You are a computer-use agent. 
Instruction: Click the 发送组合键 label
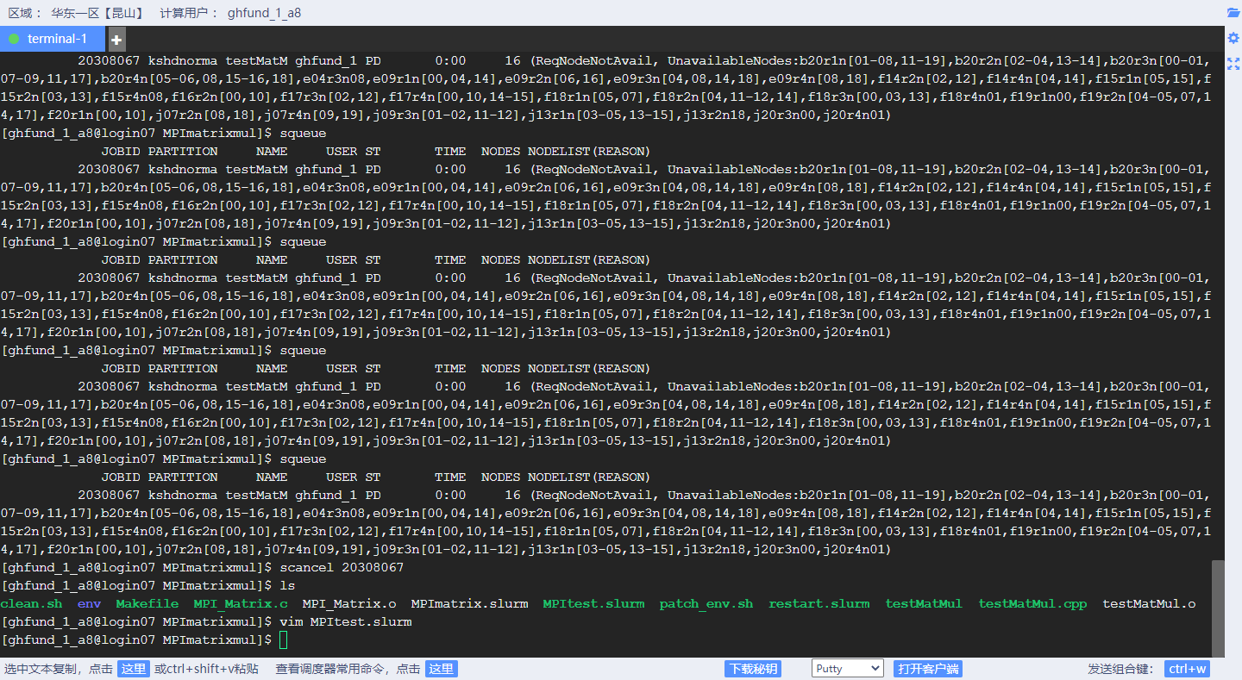pyautogui.click(x=1120, y=669)
